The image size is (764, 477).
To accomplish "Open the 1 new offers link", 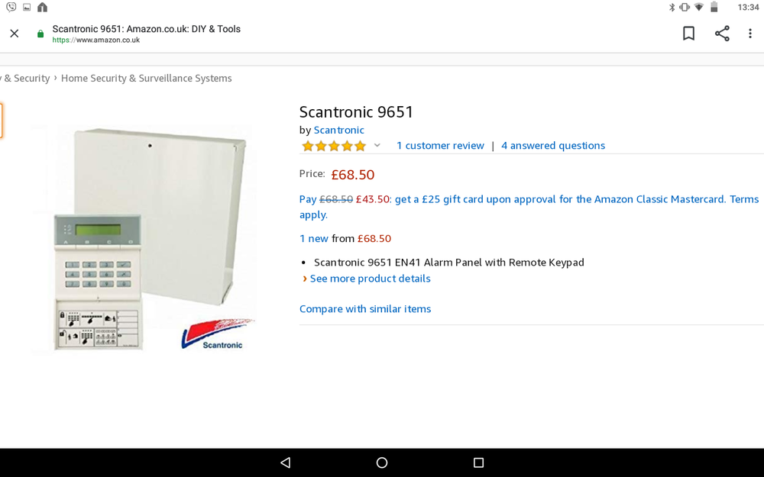I will tap(314, 238).
